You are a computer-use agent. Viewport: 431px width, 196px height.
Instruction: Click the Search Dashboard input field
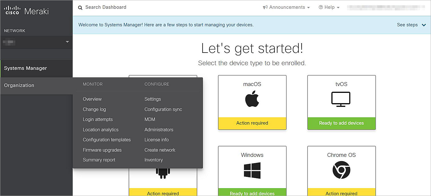click(x=106, y=7)
